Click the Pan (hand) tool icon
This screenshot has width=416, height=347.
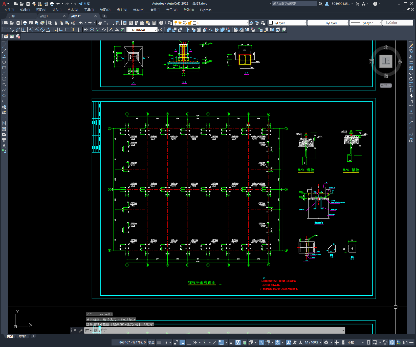click(x=100, y=23)
